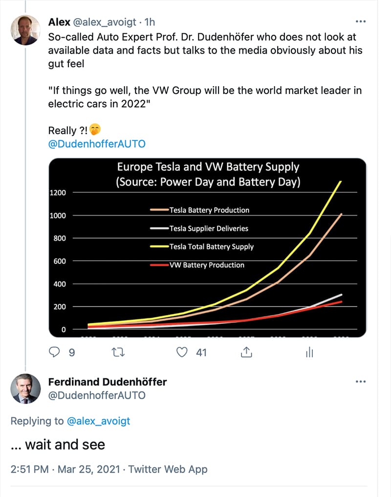Click the Mar 25, 2021 date
391x497 pixels.
coord(89,469)
